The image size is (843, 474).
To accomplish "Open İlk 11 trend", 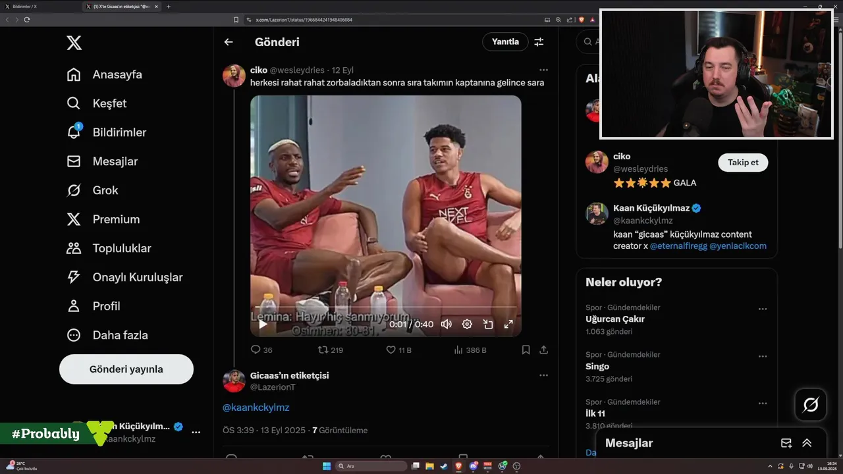I will pos(595,414).
